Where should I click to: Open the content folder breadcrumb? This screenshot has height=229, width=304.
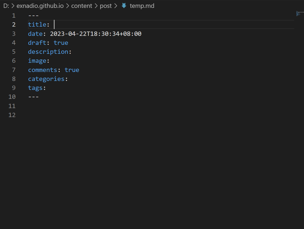coord(82,6)
